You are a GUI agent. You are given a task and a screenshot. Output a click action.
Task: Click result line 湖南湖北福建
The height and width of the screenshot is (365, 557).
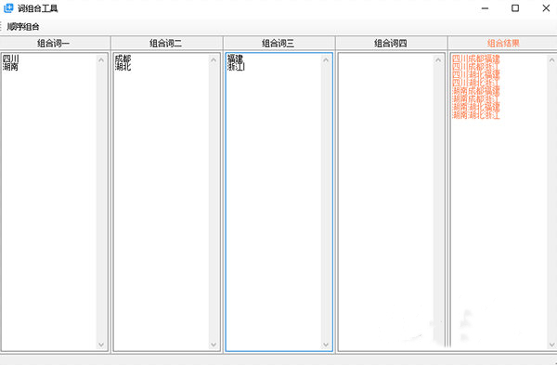click(476, 107)
